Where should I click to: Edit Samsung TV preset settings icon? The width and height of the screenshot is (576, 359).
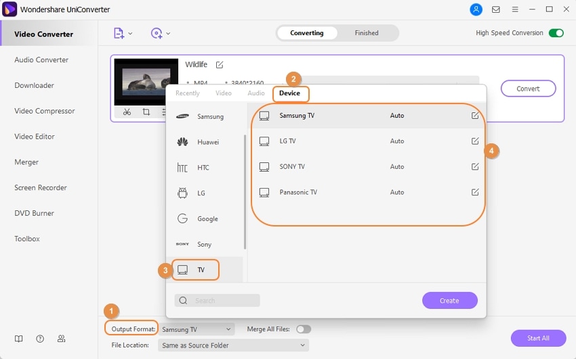pyautogui.click(x=475, y=116)
